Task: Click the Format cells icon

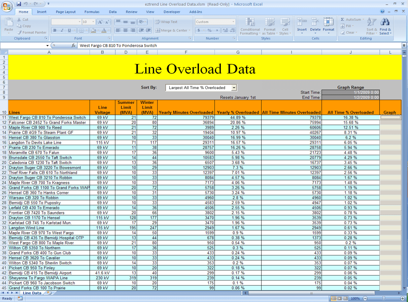Action: [328, 22]
